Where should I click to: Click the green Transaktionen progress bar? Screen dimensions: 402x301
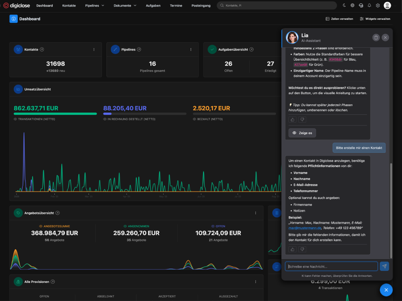coord(55,114)
